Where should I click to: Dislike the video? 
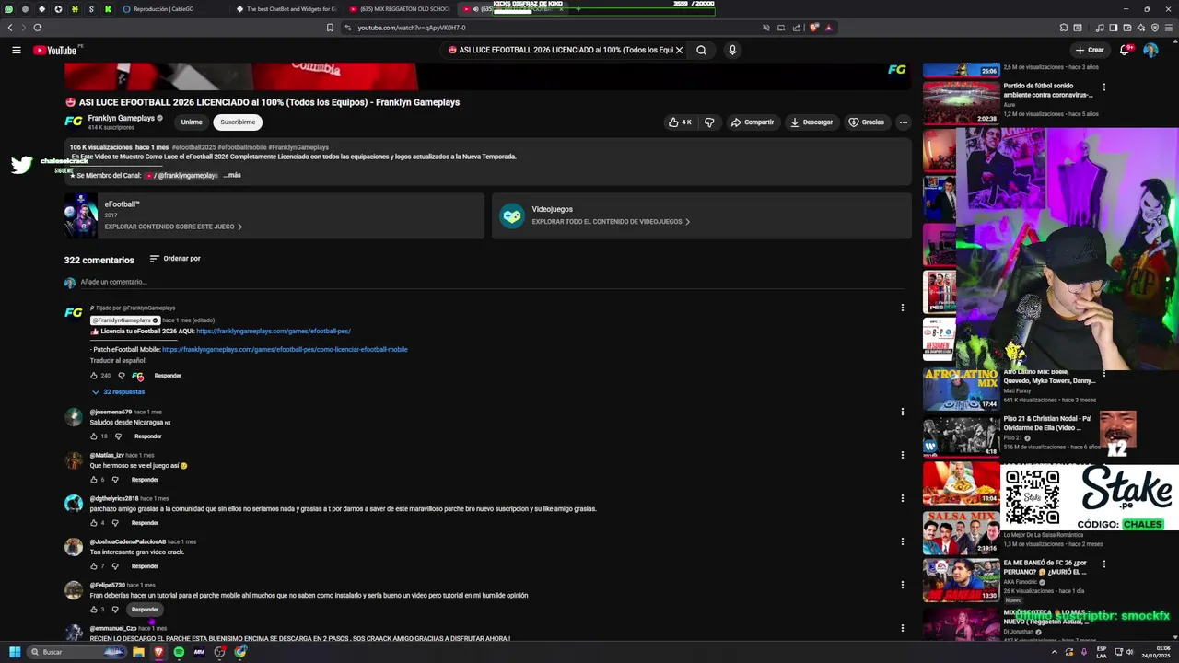click(709, 122)
